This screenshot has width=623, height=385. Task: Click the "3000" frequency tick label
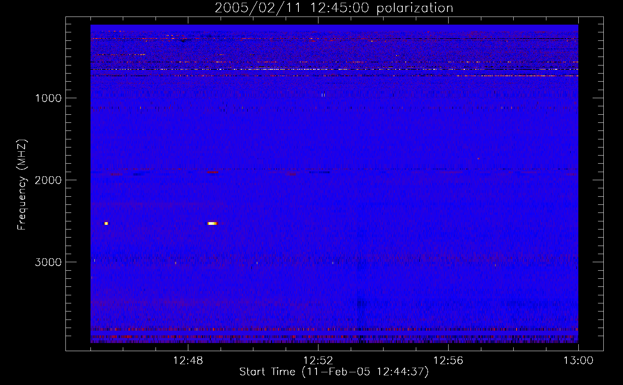pos(48,262)
